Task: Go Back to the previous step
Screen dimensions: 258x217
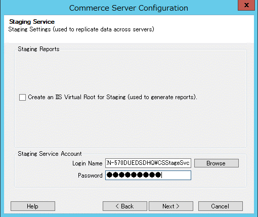Action: (x=125, y=206)
